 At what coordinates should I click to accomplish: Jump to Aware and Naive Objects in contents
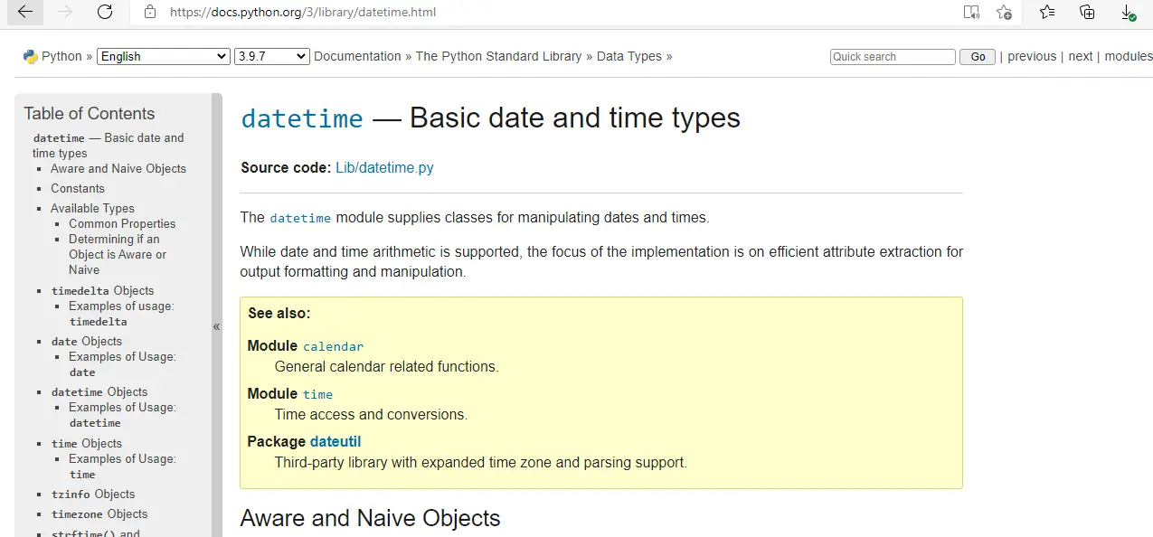coord(118,168)
